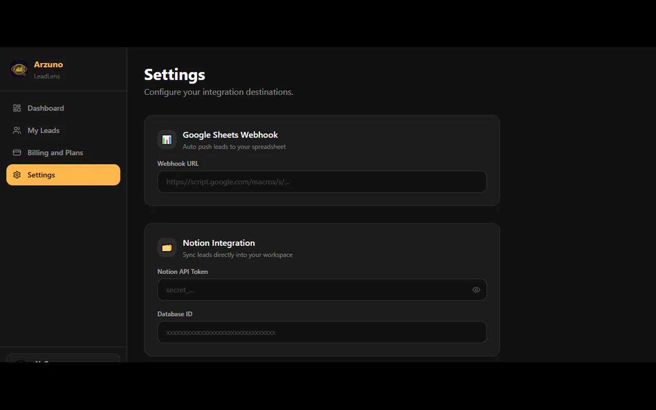Click the My Leads people icon
Image resolution: width=656 pixels, height=410 pixels.
tap(17, 130)
